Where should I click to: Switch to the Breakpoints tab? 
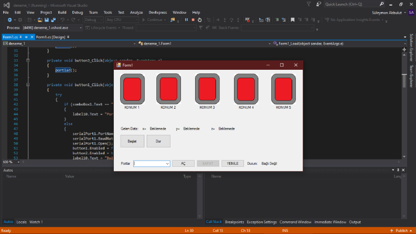tap(234, 222)
